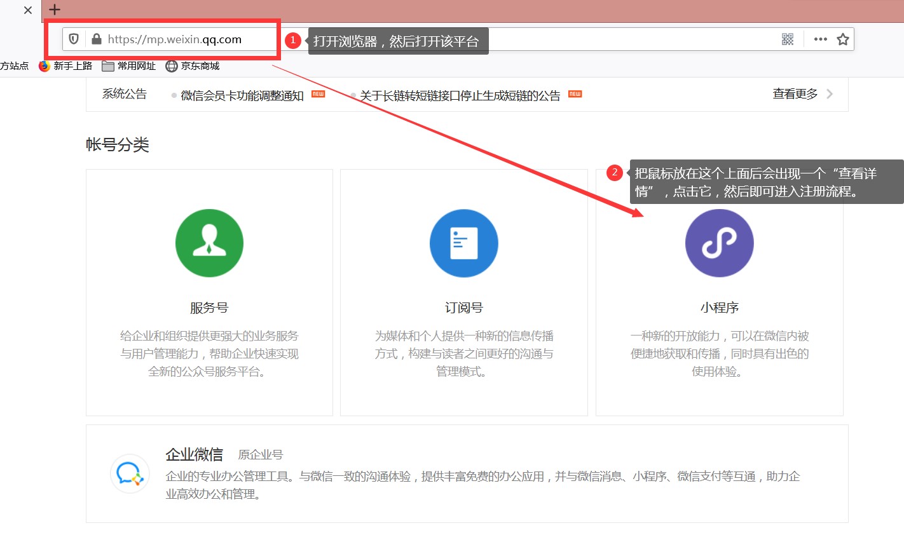Image resolution: width=904 pixels, height=556 pixels.
Task: Expand 查看更多 with the chevron arrow
Action: tap(830, 93)
